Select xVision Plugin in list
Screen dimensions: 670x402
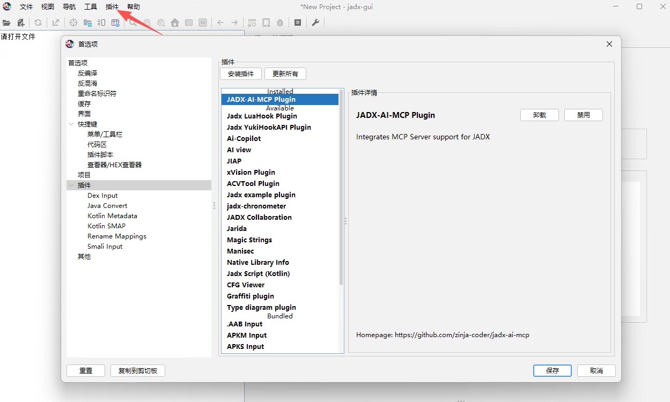pos(280,172)
